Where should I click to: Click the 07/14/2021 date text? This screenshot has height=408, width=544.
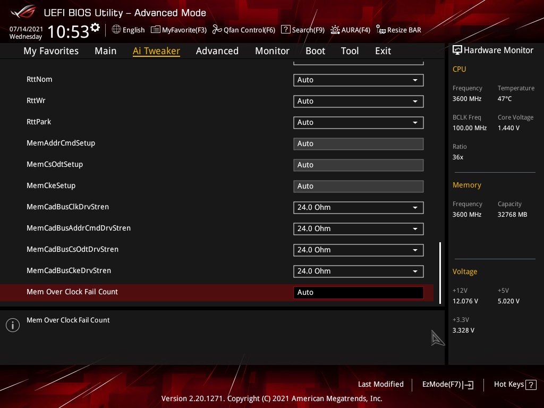26,29
